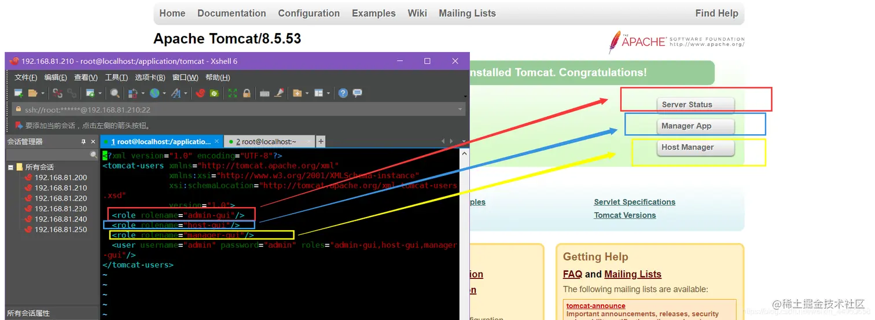The image size is (875, 320).
Task: Click the Server Status button on Tomcat page
Action: tap(696, 105)
